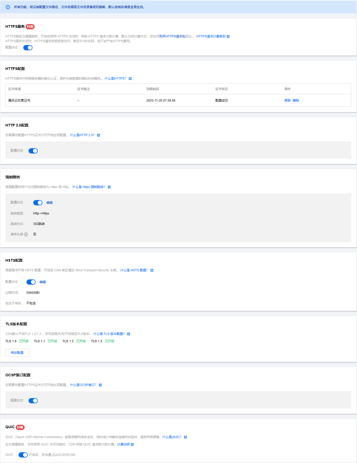This screenshot has width=357, height=463.
Task: Click external link icon next to 什么是HTTPS?
Action: tap(130, 79)
